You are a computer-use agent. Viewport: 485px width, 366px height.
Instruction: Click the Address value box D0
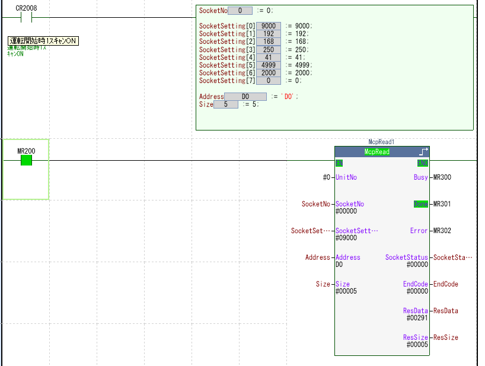(x=245, y=96)
